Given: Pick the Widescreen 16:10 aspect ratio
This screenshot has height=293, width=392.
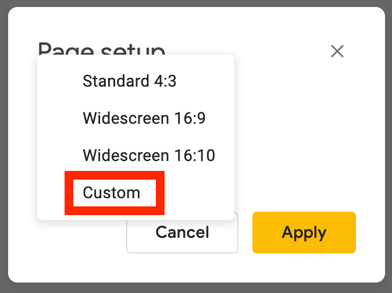Looking at the screenshot, I should 149,156.
